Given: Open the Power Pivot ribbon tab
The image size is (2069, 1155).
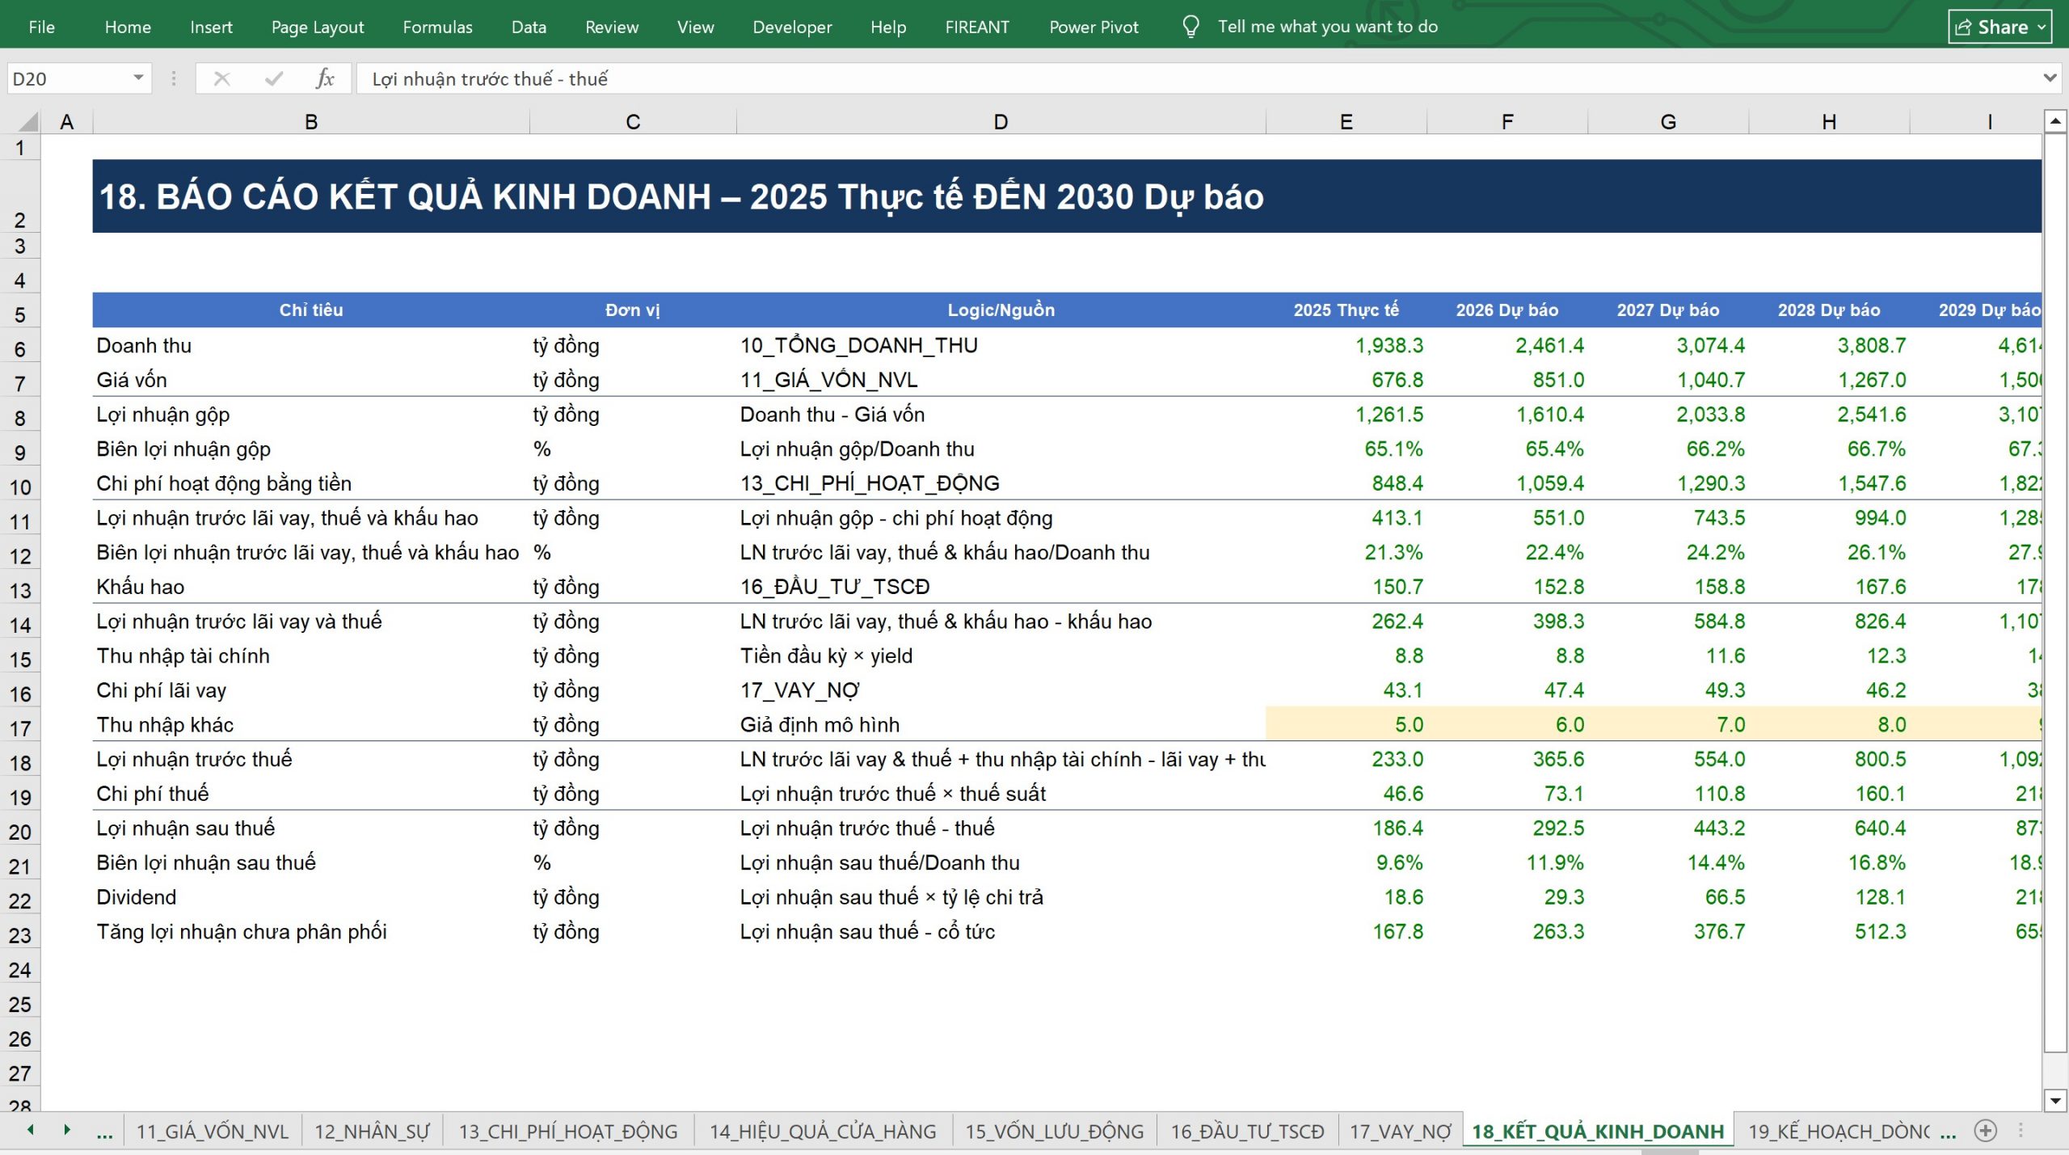Looking at the screenshot, I should point(1093,27).
